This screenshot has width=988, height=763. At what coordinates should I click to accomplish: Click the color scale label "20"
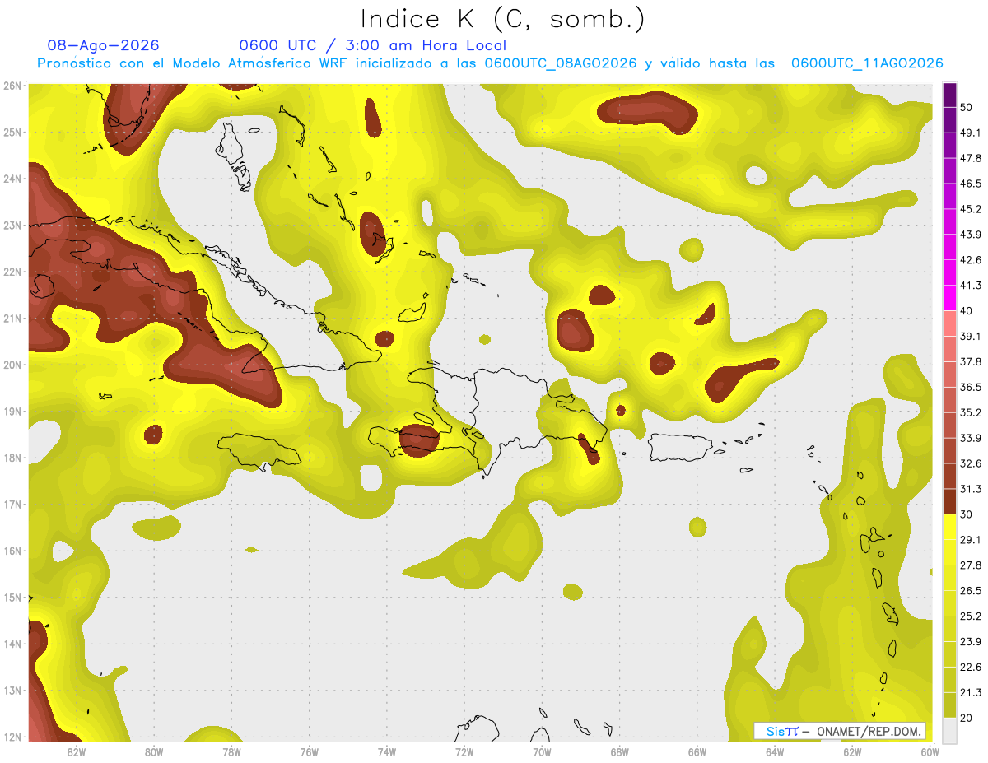pyautogui.click(x=967, y=718)
